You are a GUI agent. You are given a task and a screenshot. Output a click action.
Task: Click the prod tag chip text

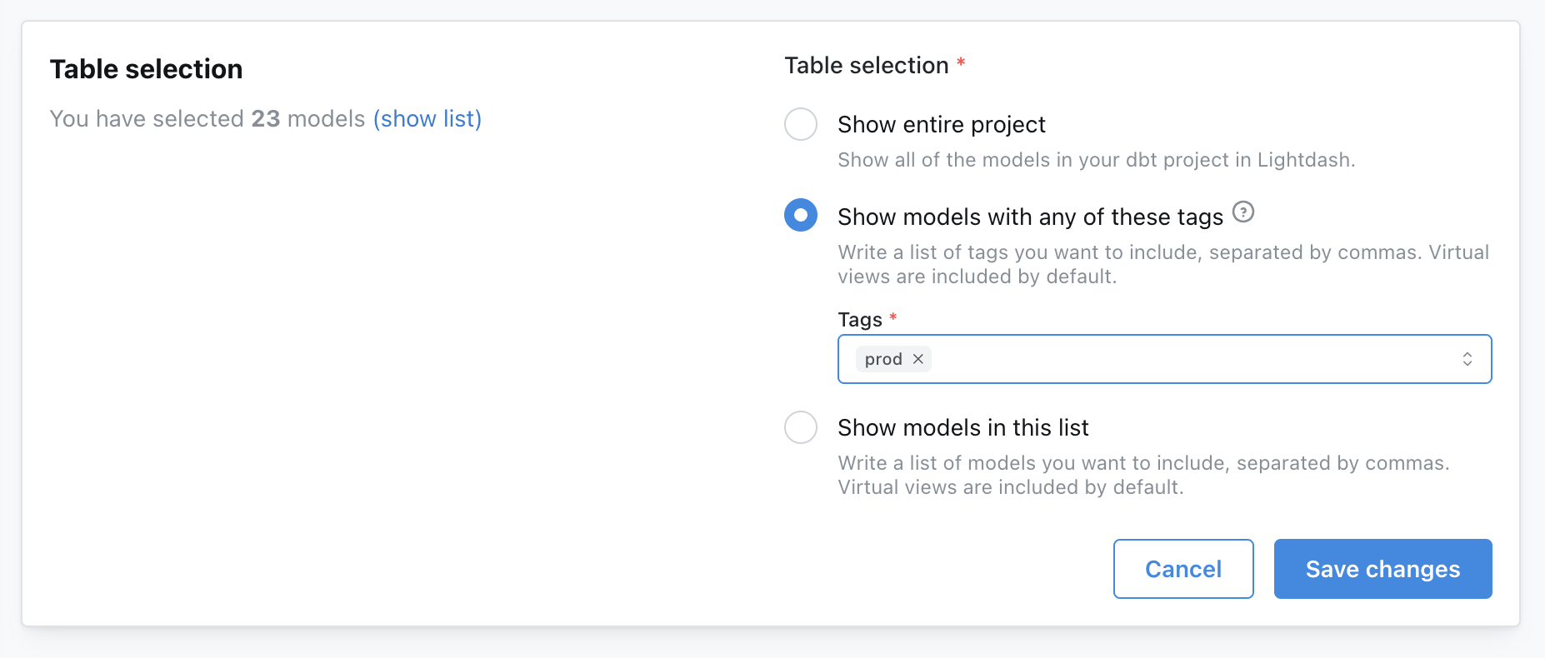point(882,359)
